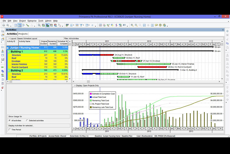Open the Group and Sort icon
230x154 pixels.
click(x=87, y=25)
